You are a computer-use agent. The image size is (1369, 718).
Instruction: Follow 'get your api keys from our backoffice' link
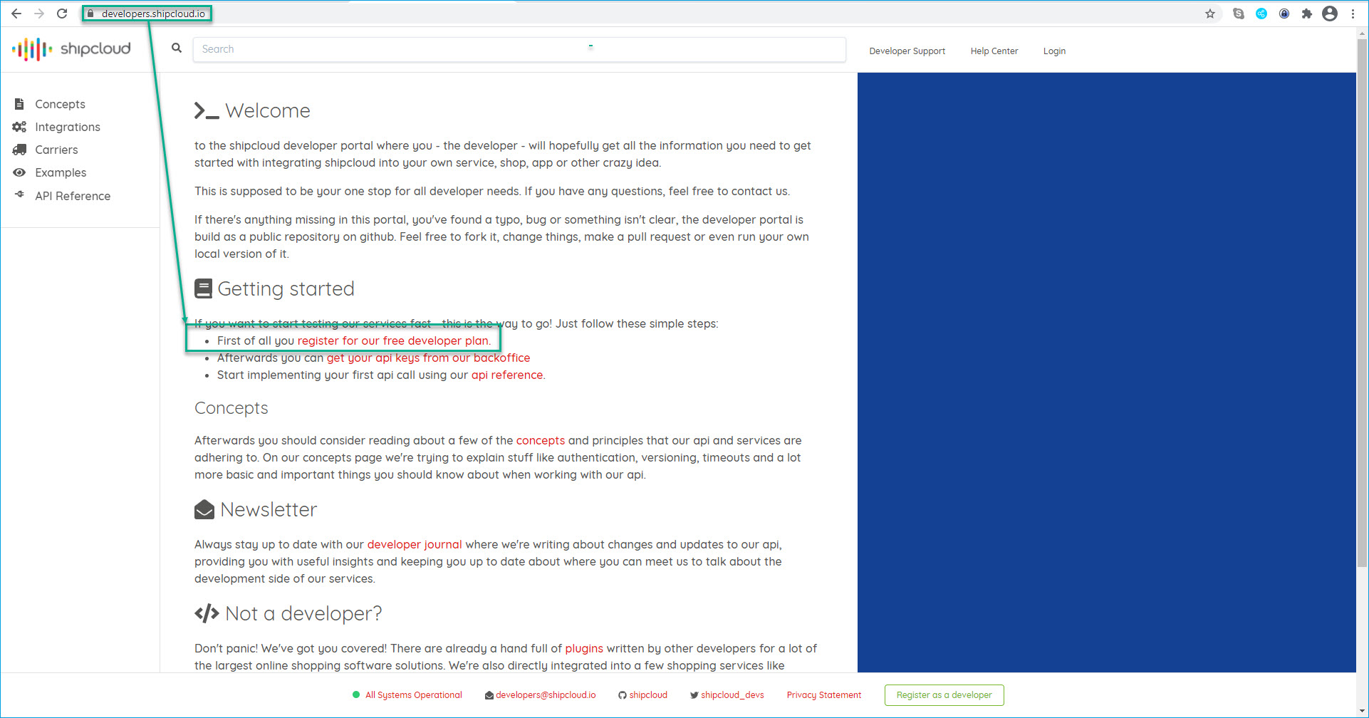coord(428,358)
